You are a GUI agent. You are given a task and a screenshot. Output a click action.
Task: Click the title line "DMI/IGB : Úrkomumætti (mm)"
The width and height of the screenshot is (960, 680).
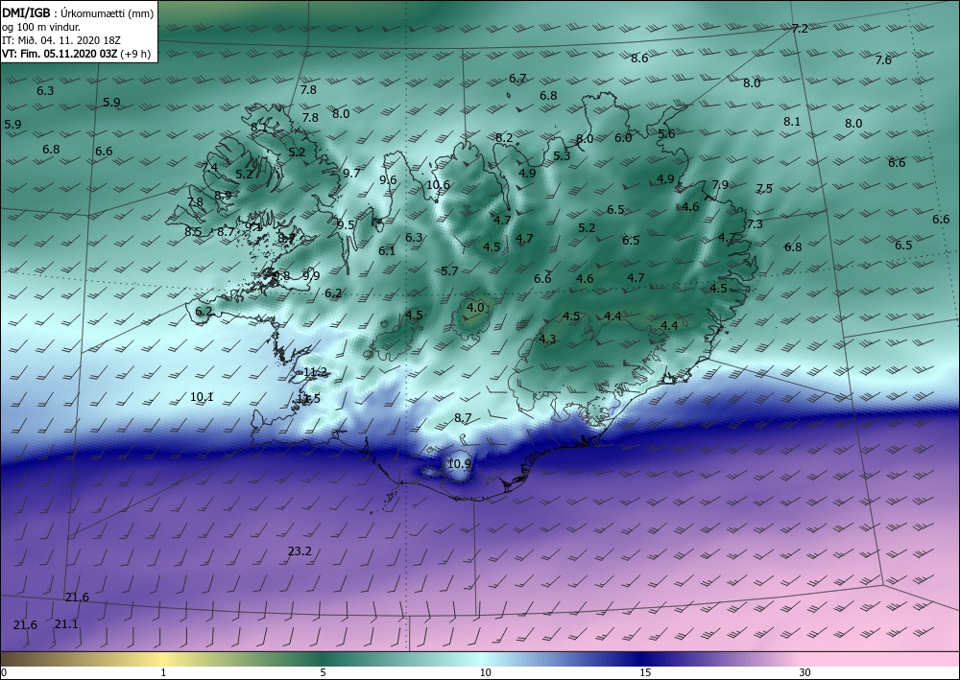click(78, 12)
